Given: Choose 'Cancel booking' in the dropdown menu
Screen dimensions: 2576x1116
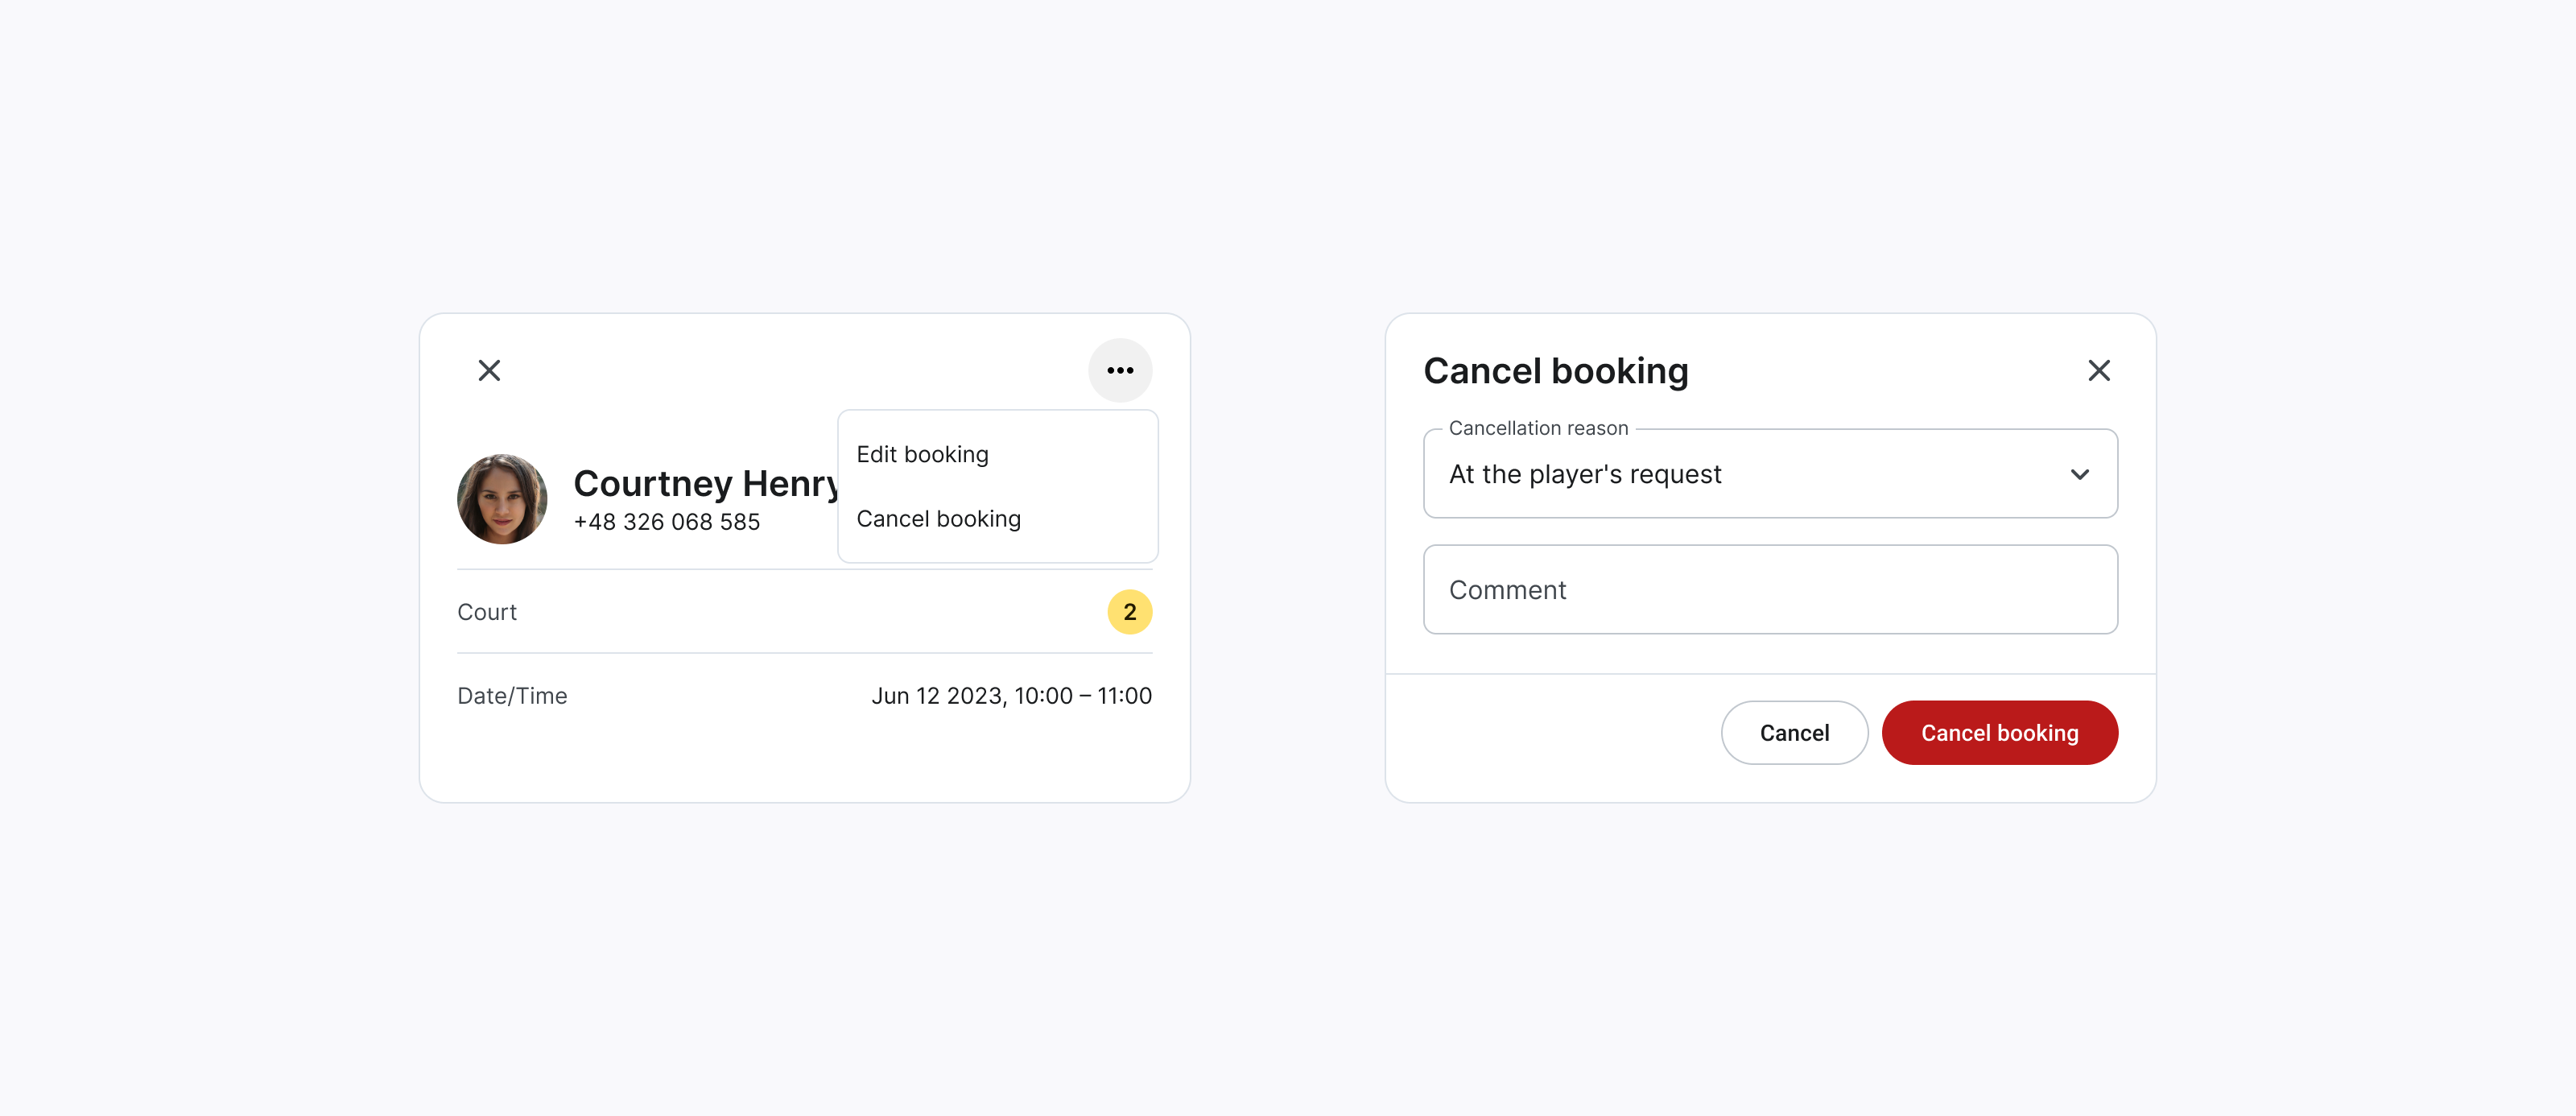Looking at the screenshot, I should (x=939, y=518).
